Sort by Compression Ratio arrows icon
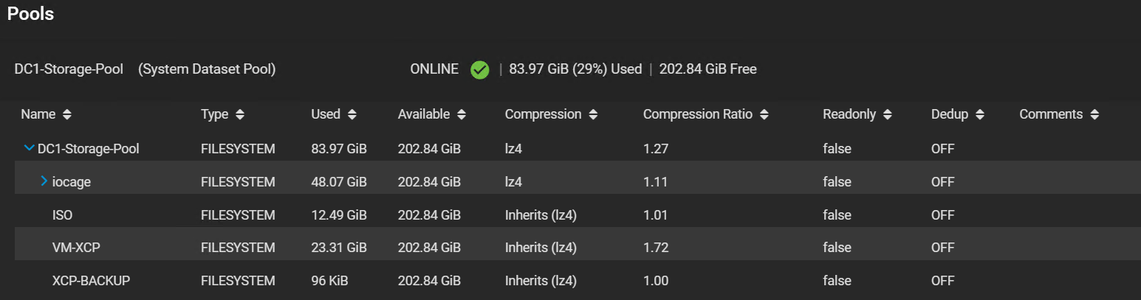This screenshot has width=1141, height=300. click(764, 115)
